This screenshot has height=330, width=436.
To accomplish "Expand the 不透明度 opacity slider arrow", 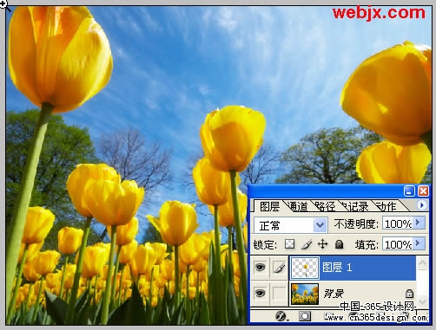I will tap(419, 223).
